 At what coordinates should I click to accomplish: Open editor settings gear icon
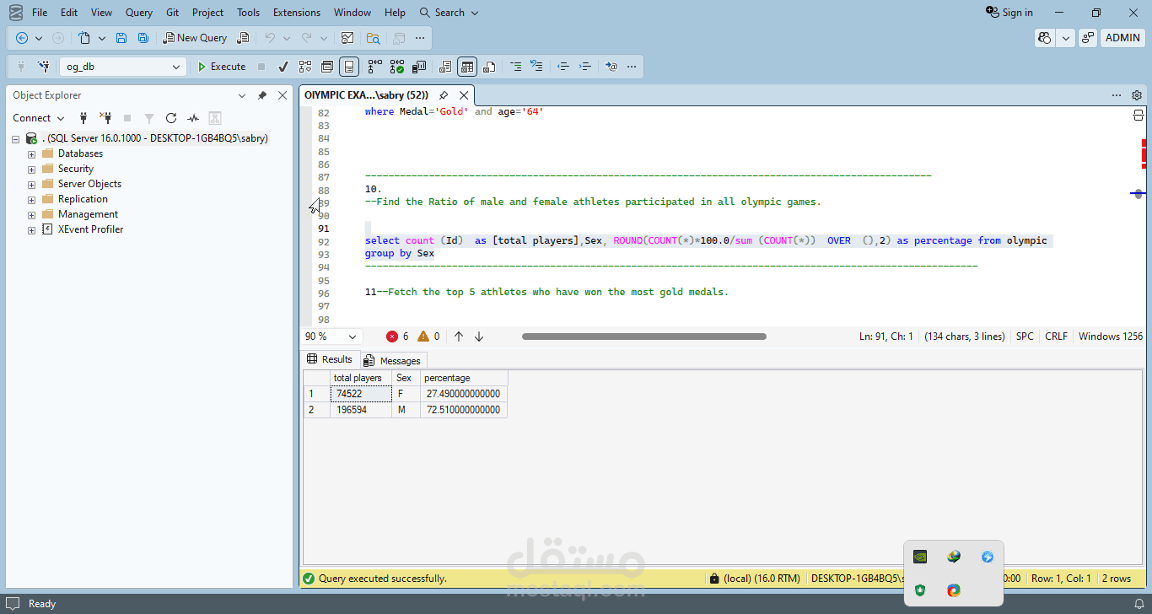1137,95
